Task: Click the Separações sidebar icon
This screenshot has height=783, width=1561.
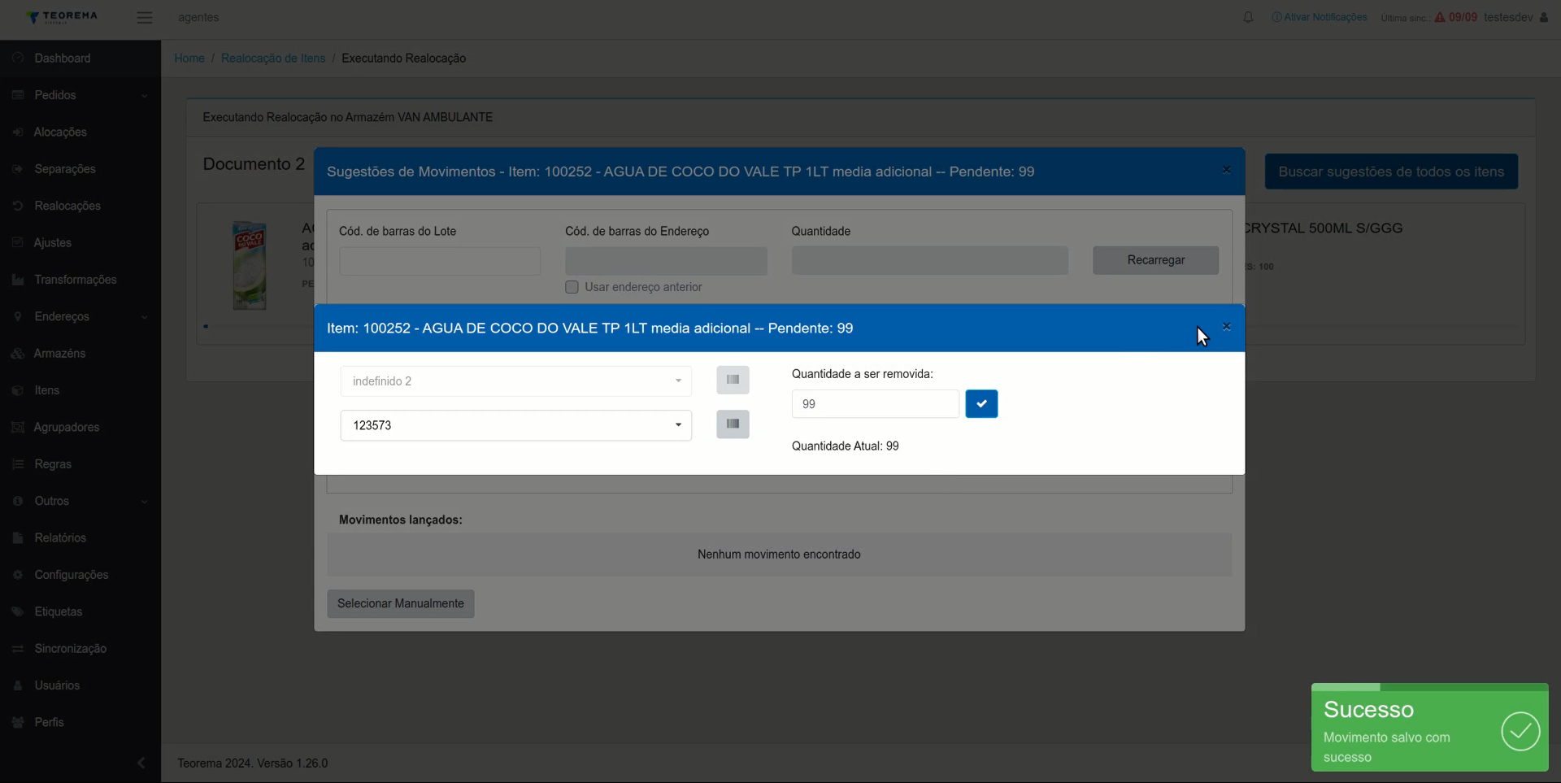Action: [18, 169]
